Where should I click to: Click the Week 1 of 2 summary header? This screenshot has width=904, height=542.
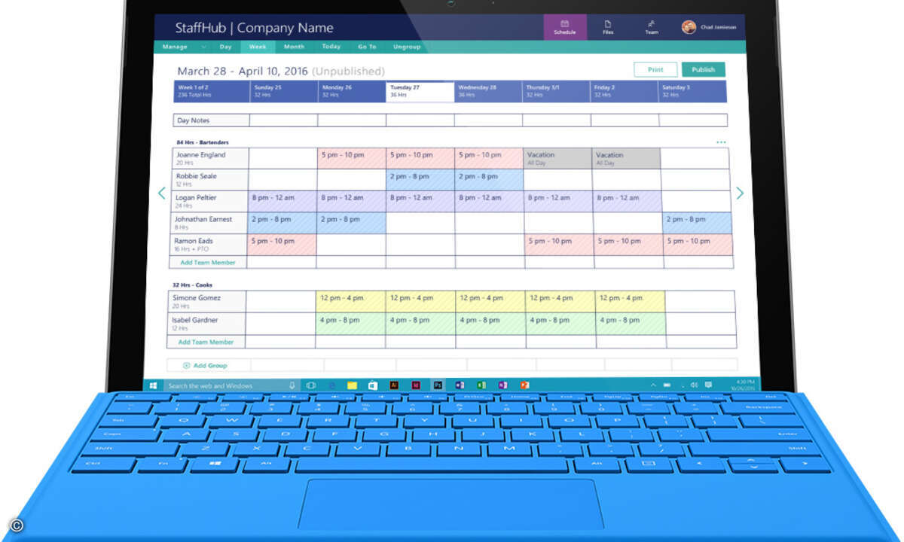pos(211,92)
